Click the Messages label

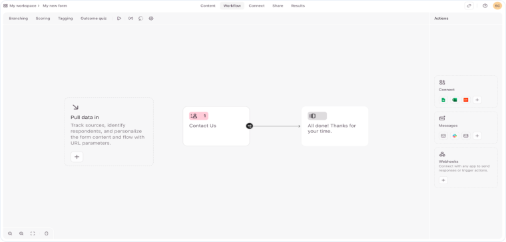click(448, 126)
